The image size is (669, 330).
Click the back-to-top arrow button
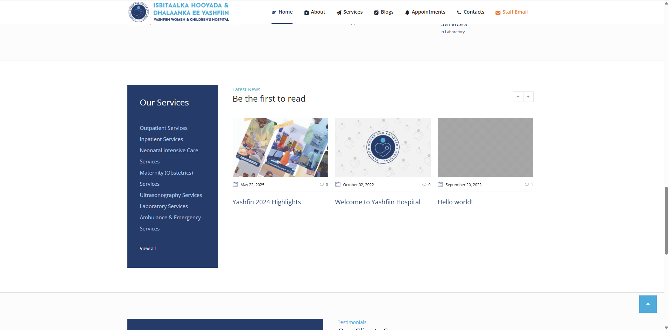tap(648, 304)
